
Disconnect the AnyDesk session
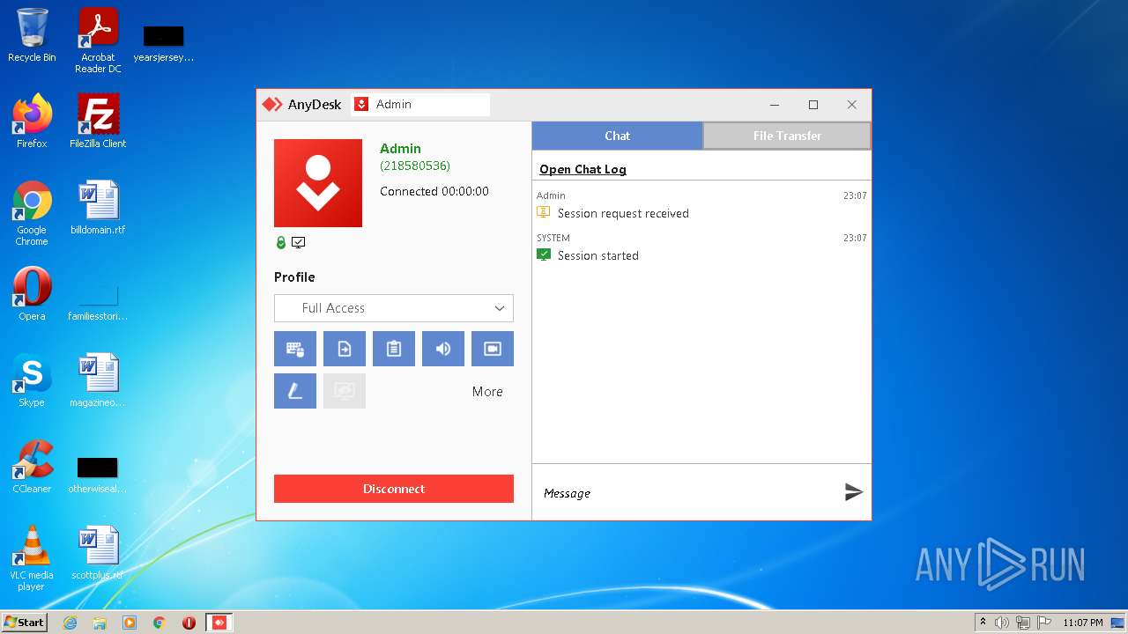[x=394, y=489]
